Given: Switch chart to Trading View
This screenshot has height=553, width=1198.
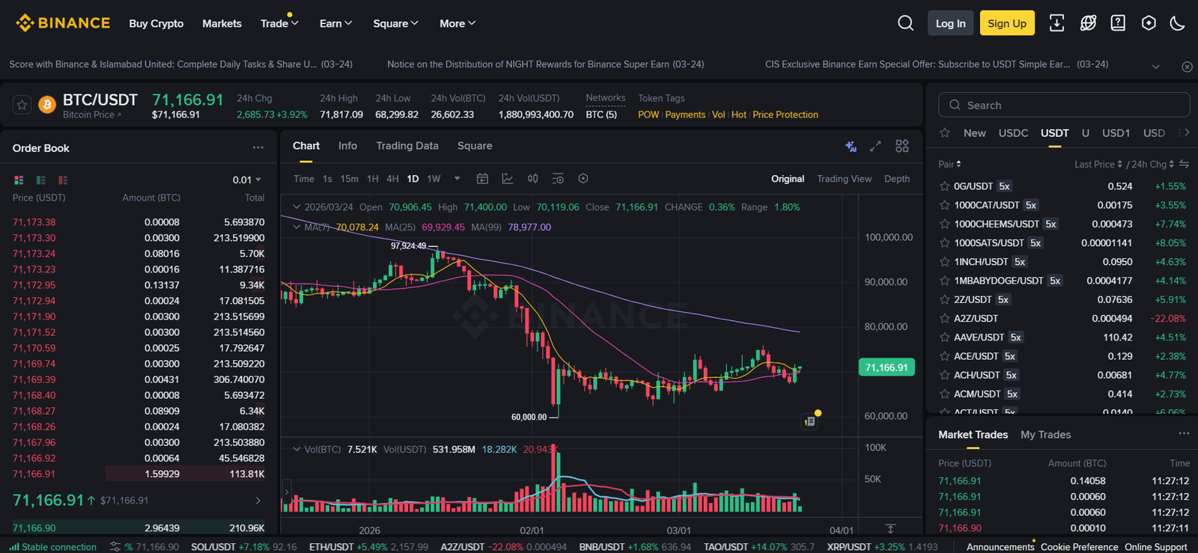Looking at the screenshot, I should click(x=844, y=179).
